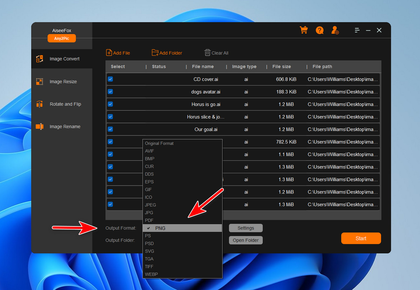Click the Any2Pic orange badge
420x290 pixels.
pyautogui.click(x=62, y=38)
